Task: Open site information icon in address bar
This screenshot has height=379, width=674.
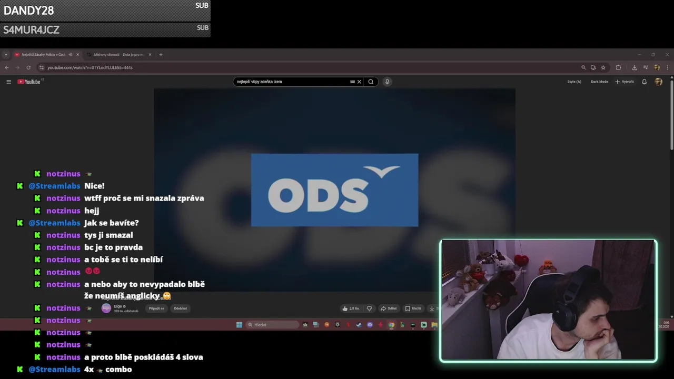Action: [41, 67]
